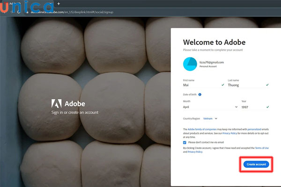The height and width of the screenshot is (187, 281).
Task: Click the First name green checkmark
Action: pyautogui.click(x=222, y=85)
